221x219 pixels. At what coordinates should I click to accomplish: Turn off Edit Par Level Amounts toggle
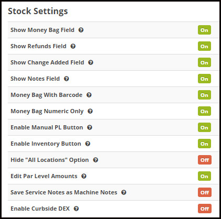[204, 176]
